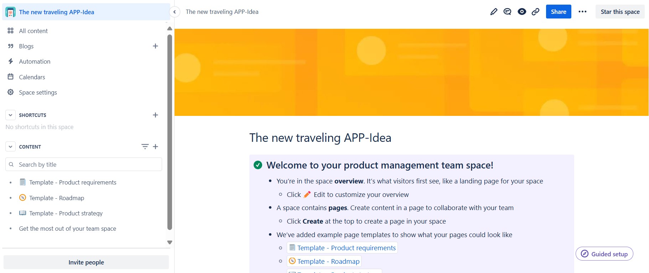Click the Search by title field
The image size is (649, 273).
84,164
